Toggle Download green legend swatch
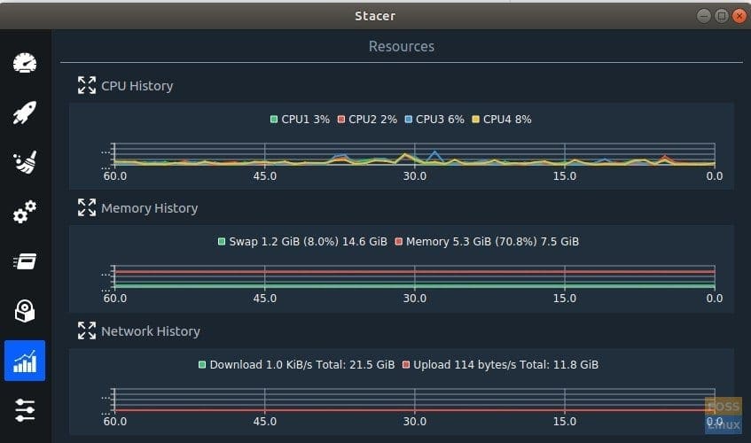The width and height of the screenshot is (751, 443). [x=202, y=364]
